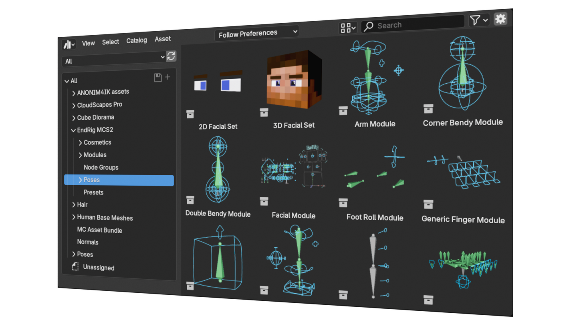Add a new catalog with plus icon
This screenshot has height=324, width=577.
[168, 77]
